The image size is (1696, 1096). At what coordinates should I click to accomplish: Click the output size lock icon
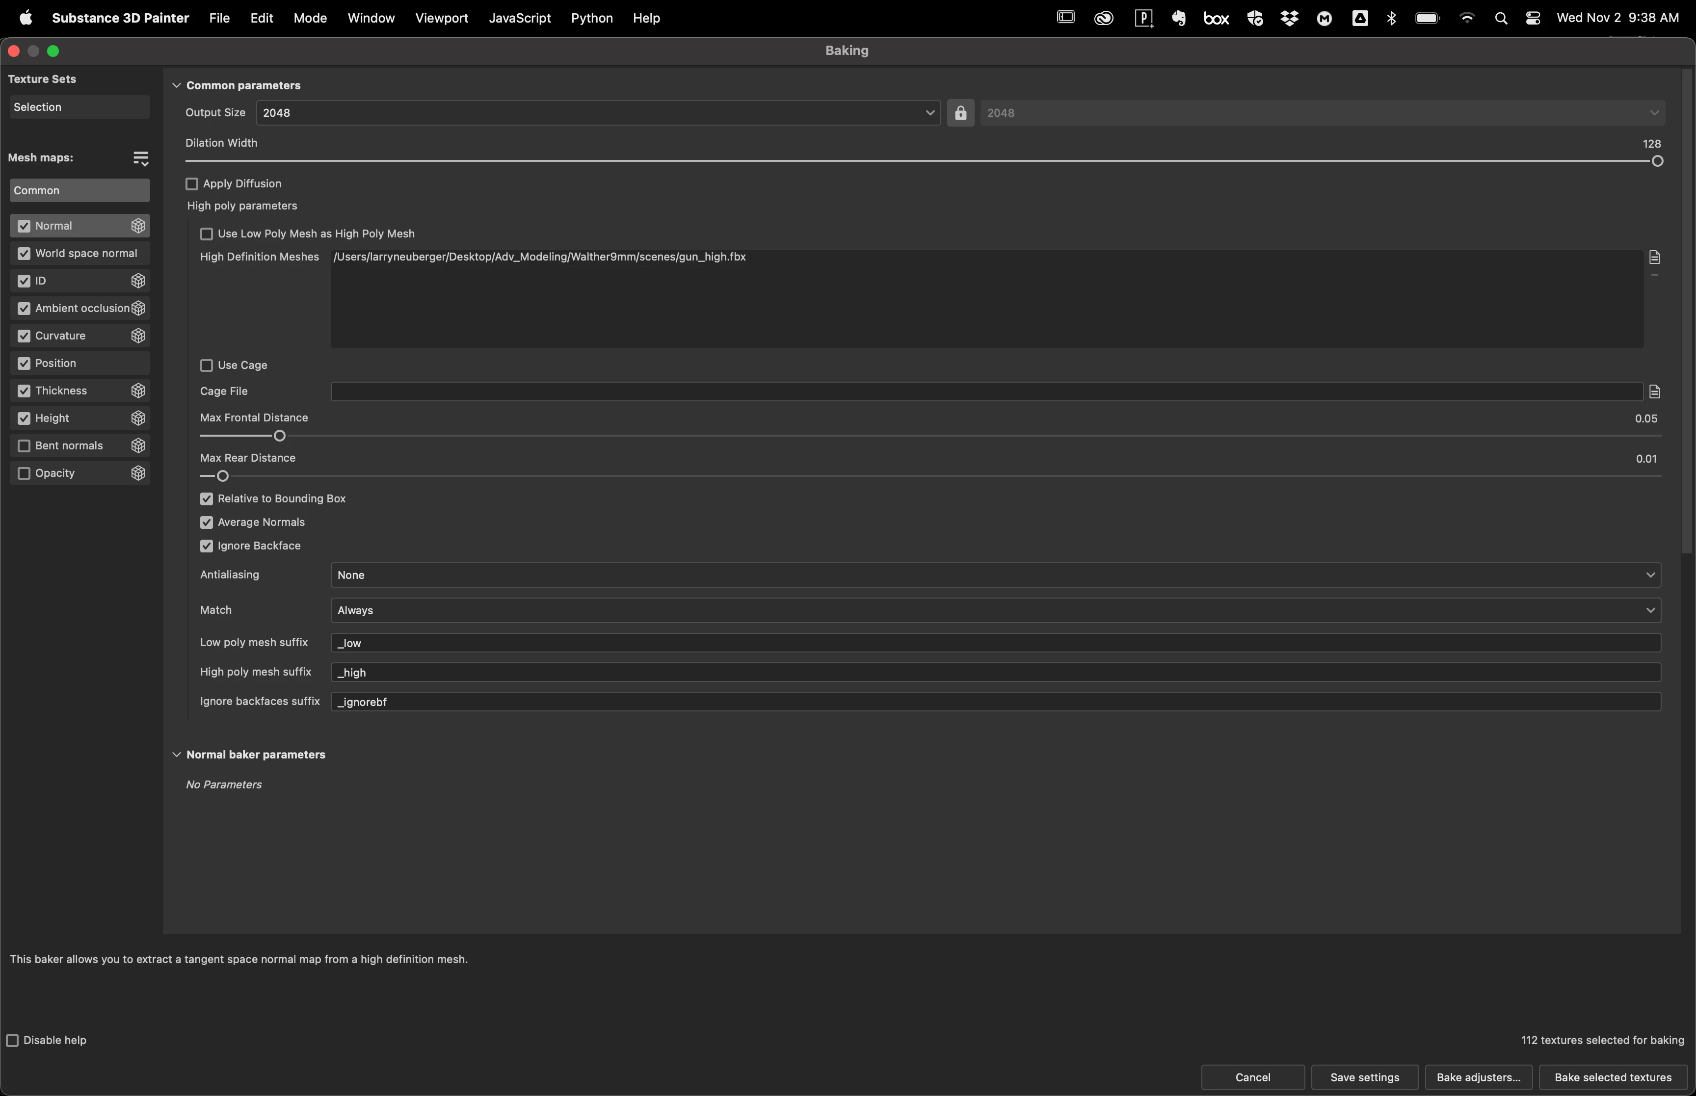click(960, 113)
